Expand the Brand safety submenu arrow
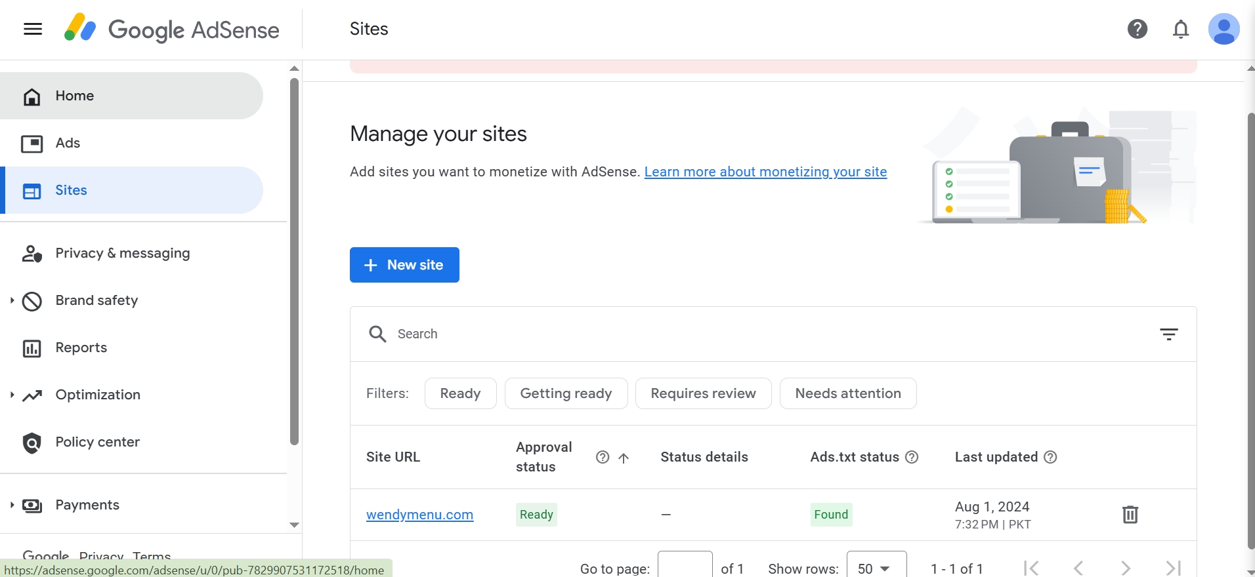This screenshot has width=1255, height=577. (12, 300)
